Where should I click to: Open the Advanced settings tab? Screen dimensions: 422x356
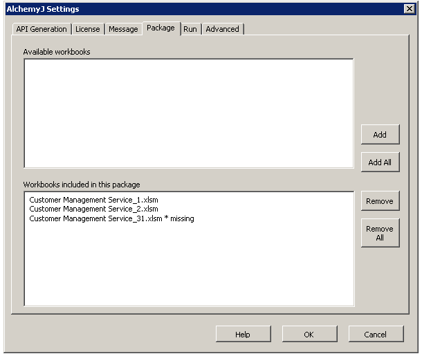pos(222,29)
